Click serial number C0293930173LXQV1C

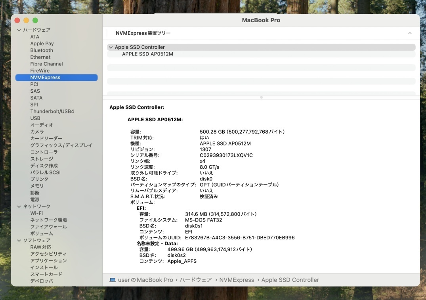click(226, 155)
